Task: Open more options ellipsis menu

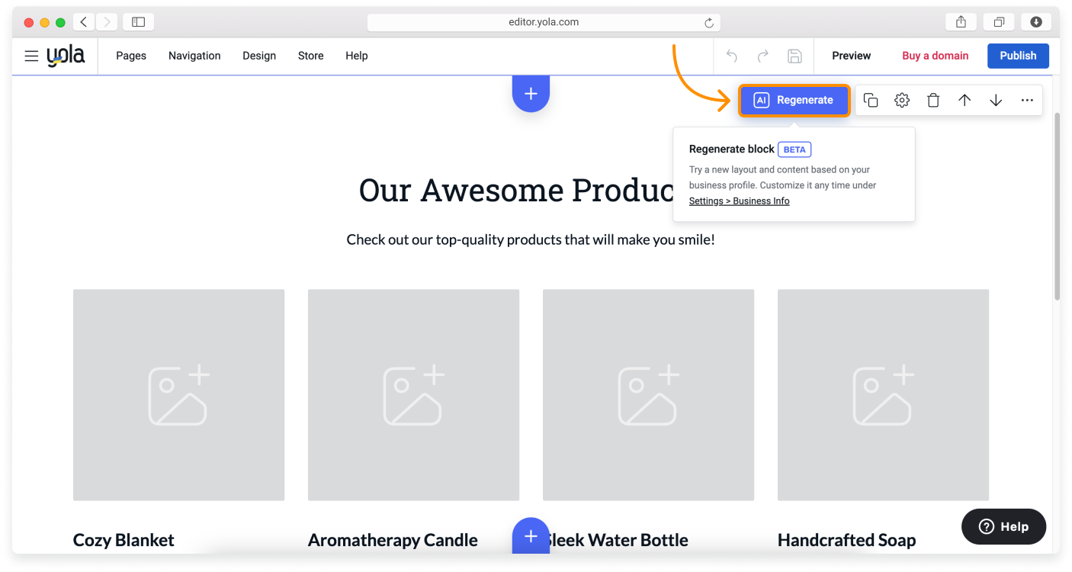Action: tap(1027, 100)
